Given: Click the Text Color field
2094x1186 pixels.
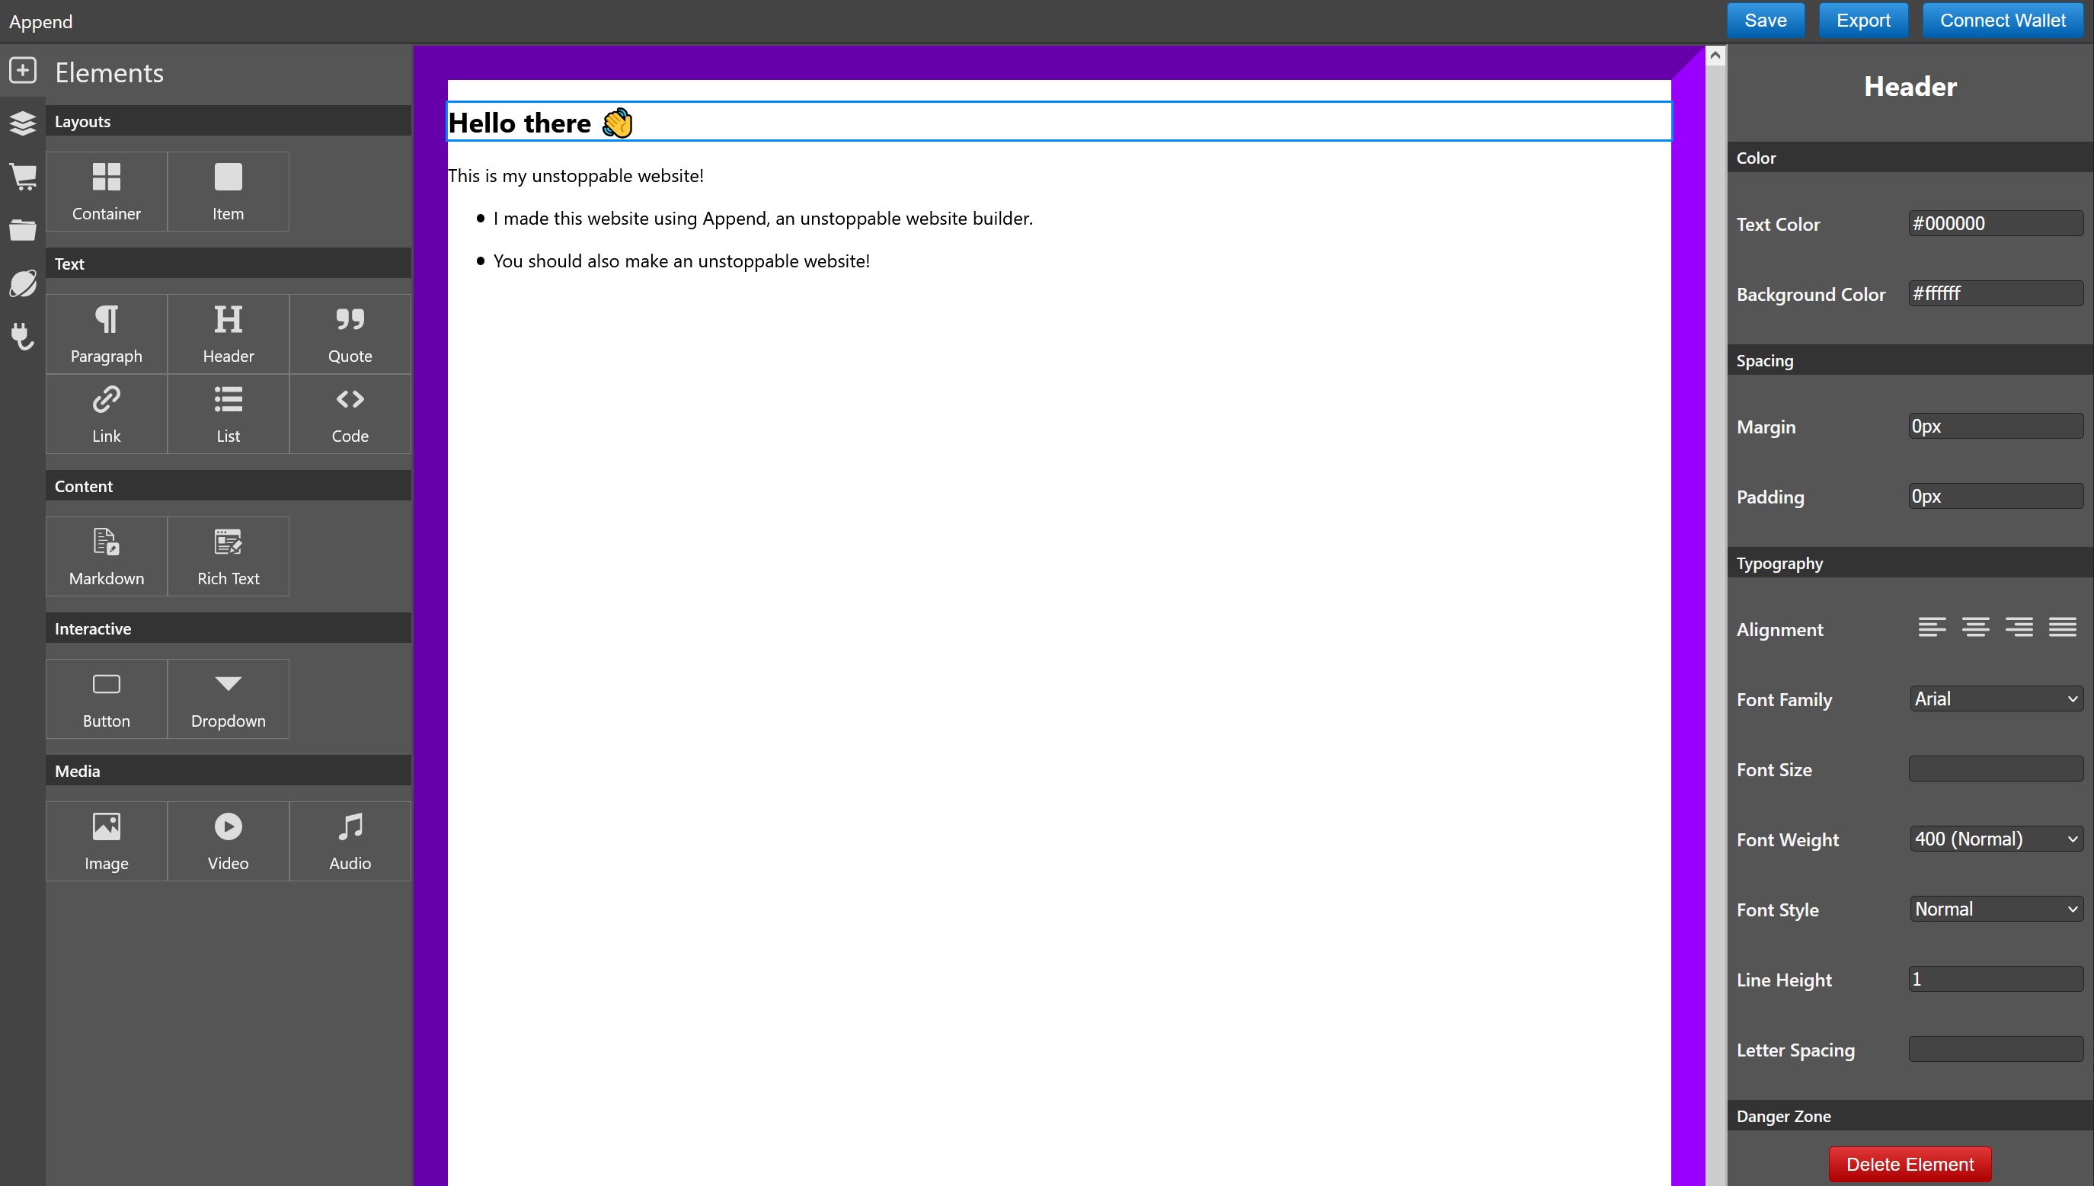Looking at the screenshot, I should [x=1996, y=223].
